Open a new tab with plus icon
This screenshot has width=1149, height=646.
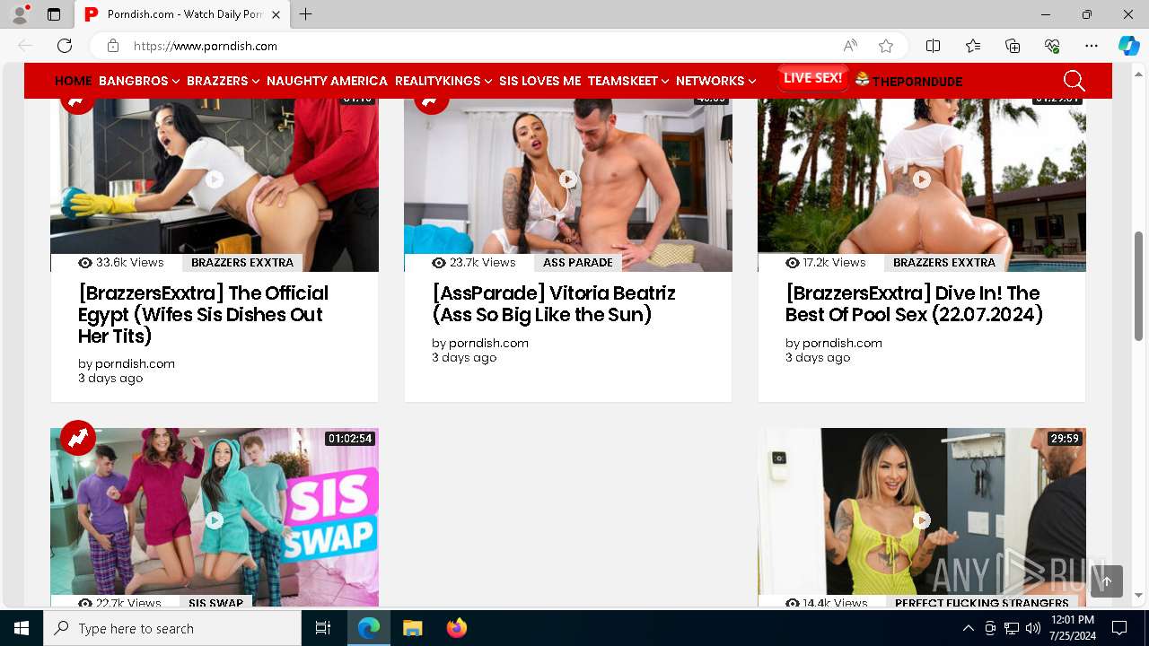[306, 14]
